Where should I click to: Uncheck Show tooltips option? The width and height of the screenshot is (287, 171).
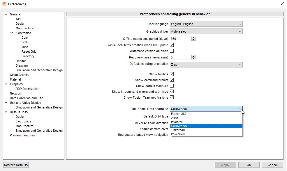172,74
